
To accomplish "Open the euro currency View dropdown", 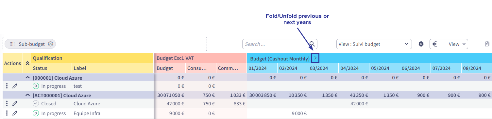I will 449,44.
